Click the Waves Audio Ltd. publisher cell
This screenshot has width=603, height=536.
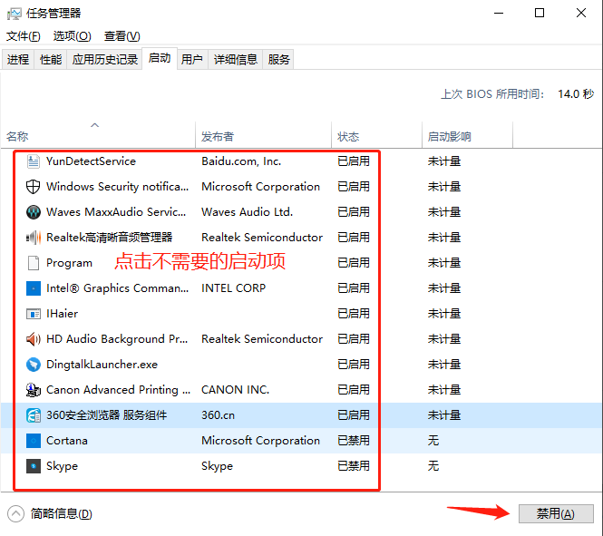[247, 212]
